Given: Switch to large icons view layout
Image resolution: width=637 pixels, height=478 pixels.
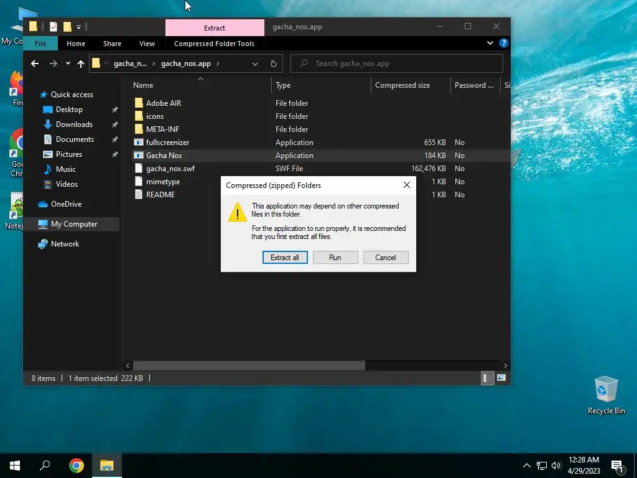Looking at the screenshot, I should (501, 378).
